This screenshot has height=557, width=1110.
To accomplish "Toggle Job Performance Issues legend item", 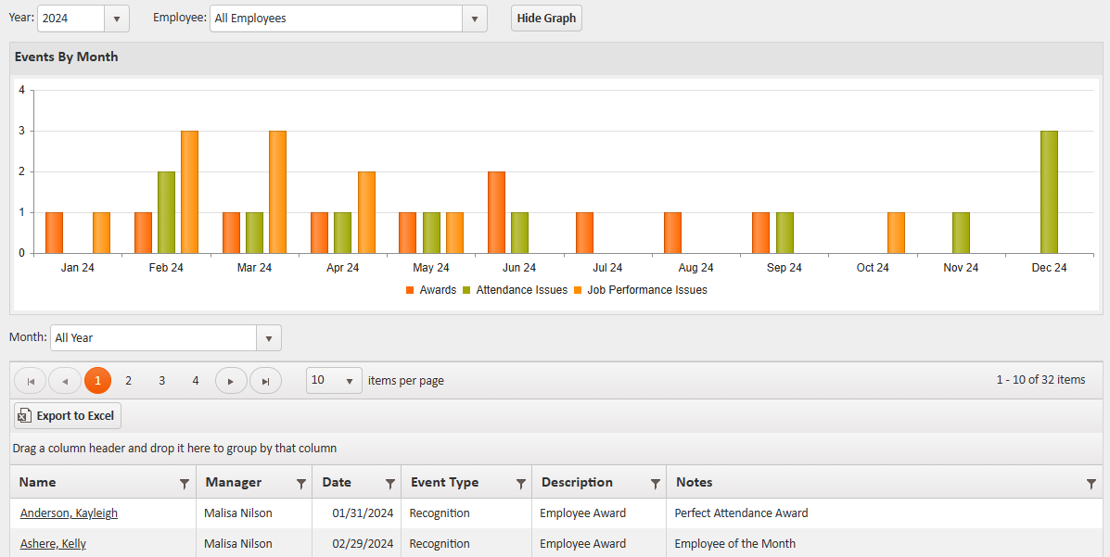I will tap(640, 290).
